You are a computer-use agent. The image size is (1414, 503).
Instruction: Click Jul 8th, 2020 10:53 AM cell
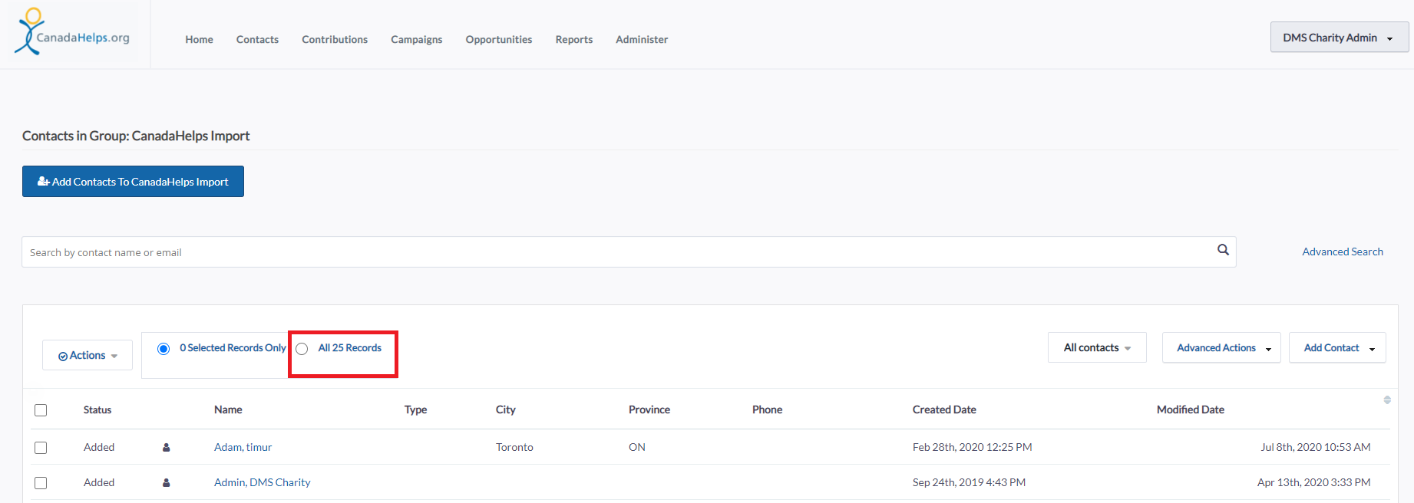(1316, 447)
